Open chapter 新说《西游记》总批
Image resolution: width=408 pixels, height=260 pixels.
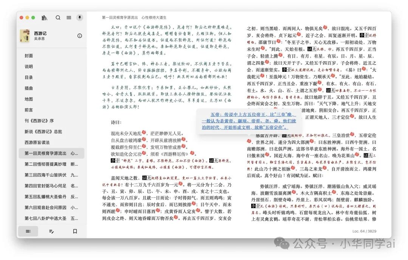click(x=51, y=132)
